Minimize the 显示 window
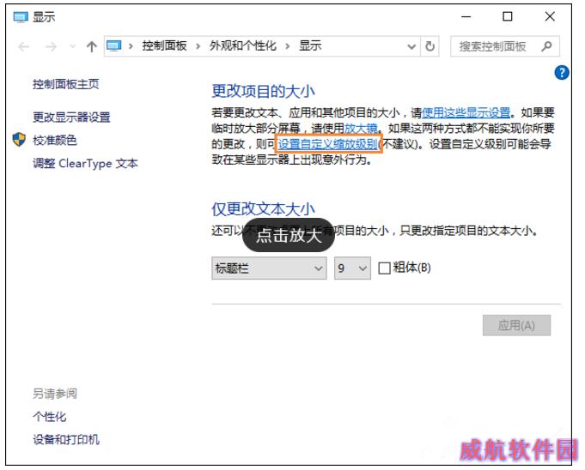Screen dimensions: 585x470 click(466, 17)
